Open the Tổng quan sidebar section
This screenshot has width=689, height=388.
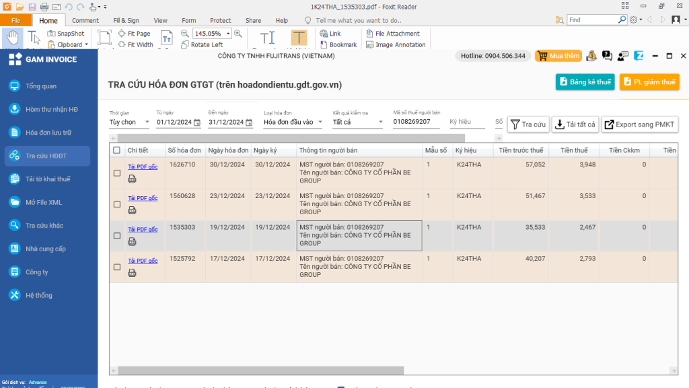coord(40,86)
